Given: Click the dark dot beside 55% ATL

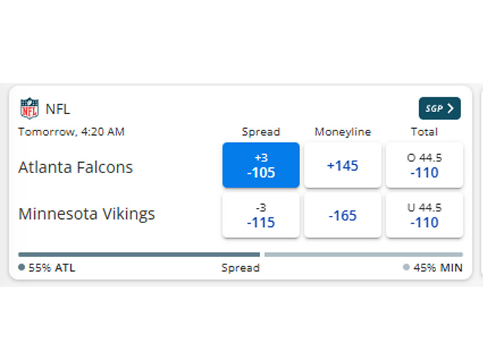Looking at the screenshot, I should point(22,268).
